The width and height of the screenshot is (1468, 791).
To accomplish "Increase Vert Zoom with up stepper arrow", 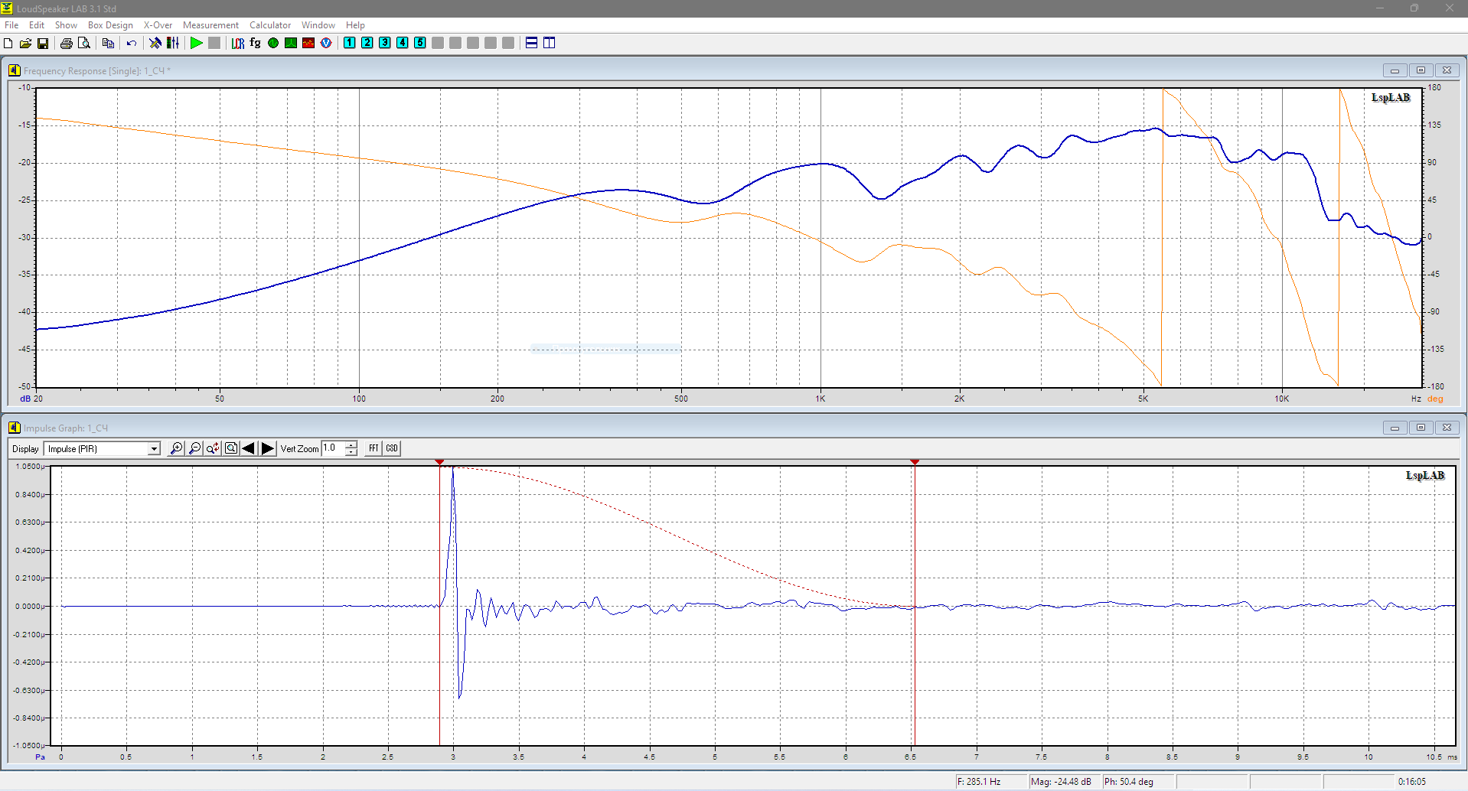I will 351,444.
